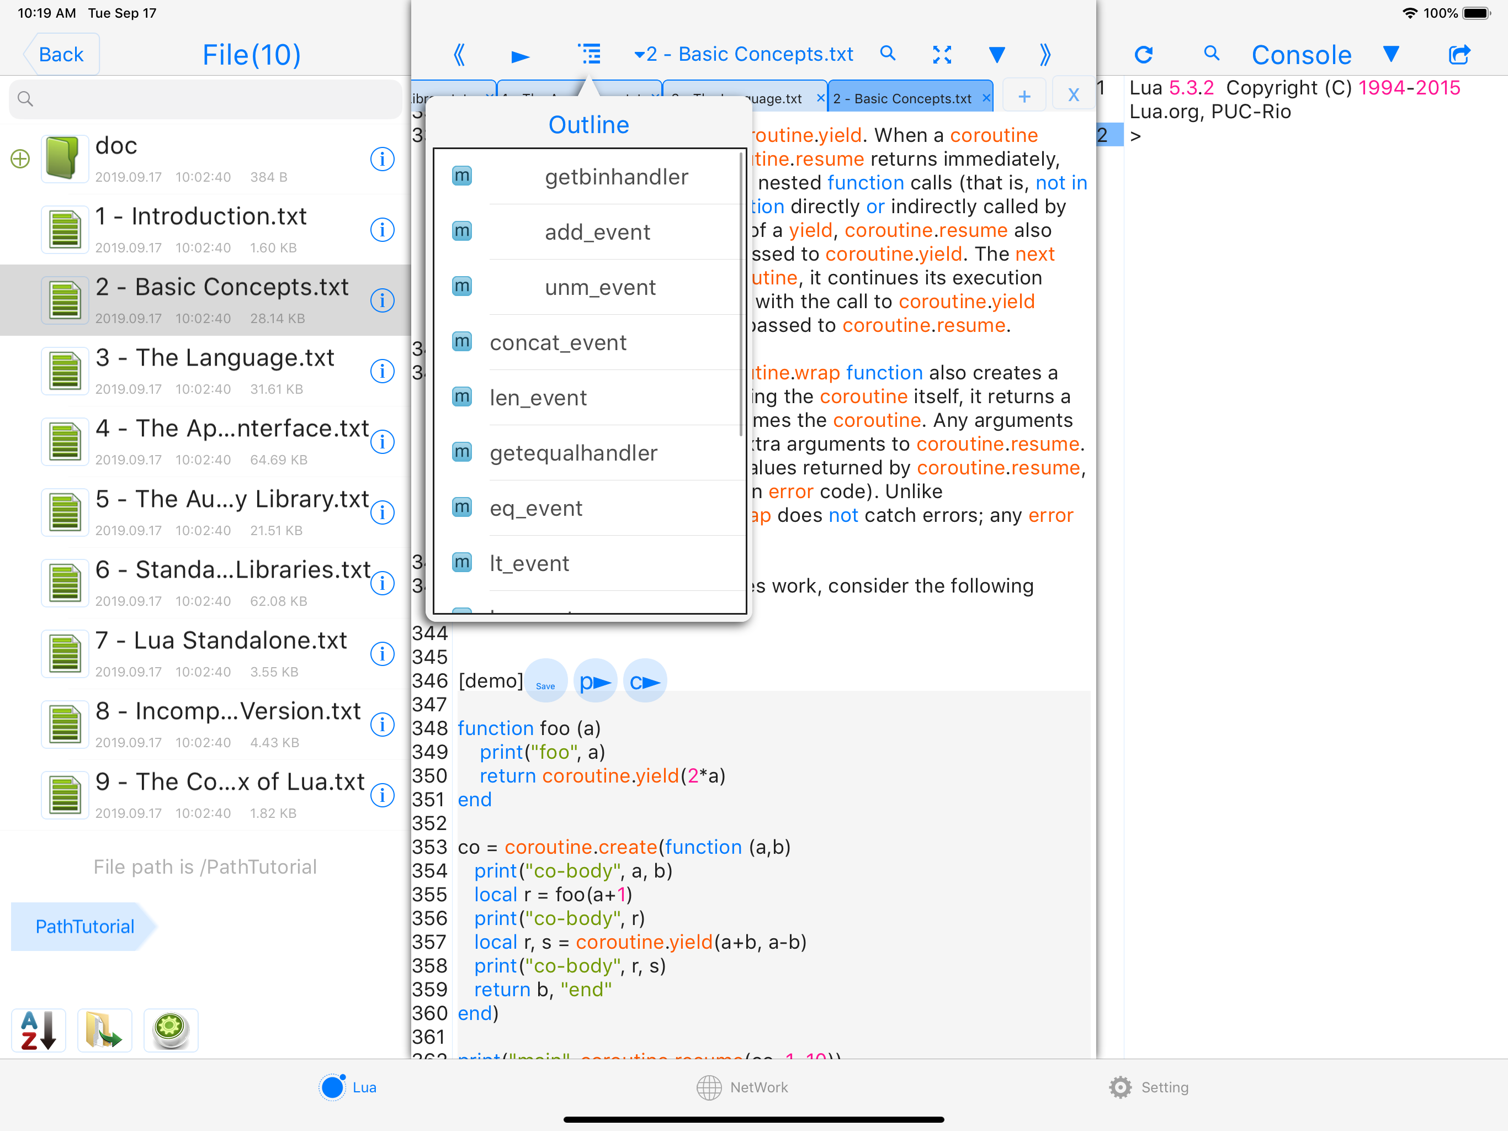Click the share export icon in console header
The image size is (1508, 1131).
coord(1458,55)
